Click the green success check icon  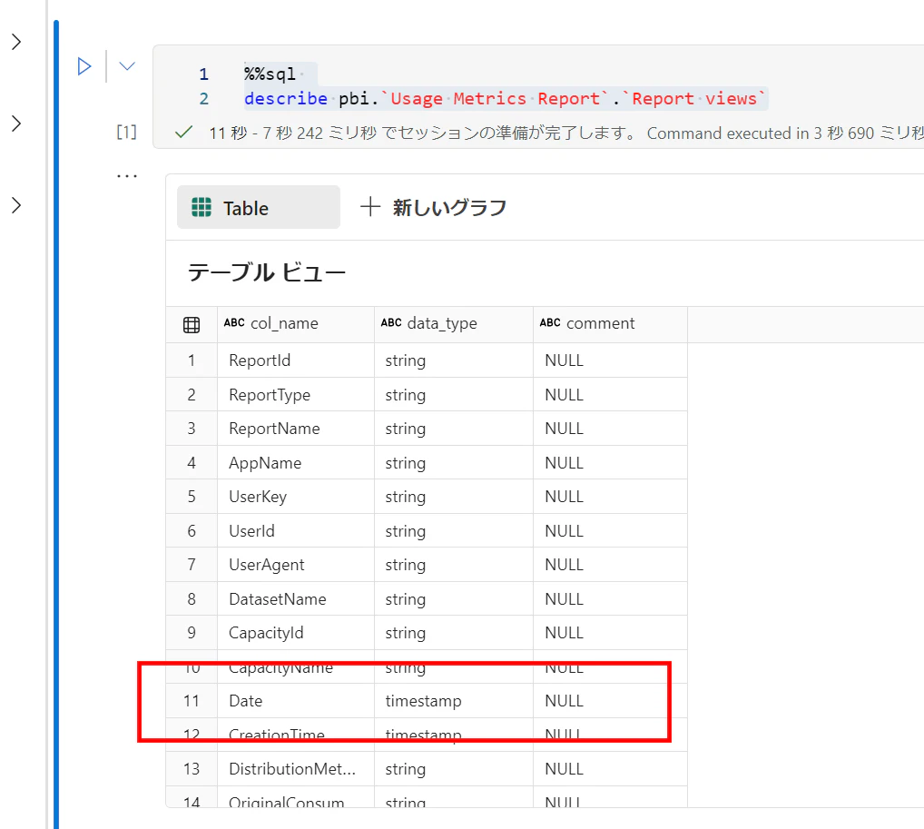(184, 132)
